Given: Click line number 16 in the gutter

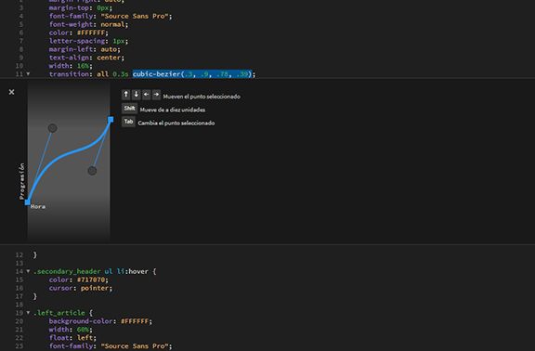Looking at the screenshot, I should [x=20, y=288].
